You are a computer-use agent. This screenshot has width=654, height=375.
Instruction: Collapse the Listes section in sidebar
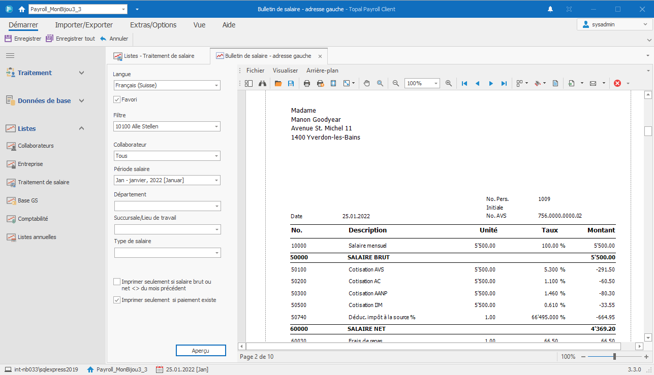coord(81,128)
